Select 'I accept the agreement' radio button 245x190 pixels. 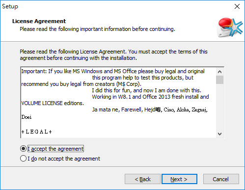[23, 149]
